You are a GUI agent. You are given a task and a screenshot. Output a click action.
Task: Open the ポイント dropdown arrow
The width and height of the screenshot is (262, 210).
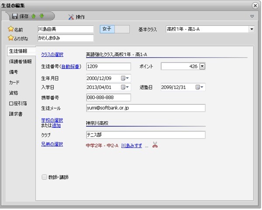(202, 66)
